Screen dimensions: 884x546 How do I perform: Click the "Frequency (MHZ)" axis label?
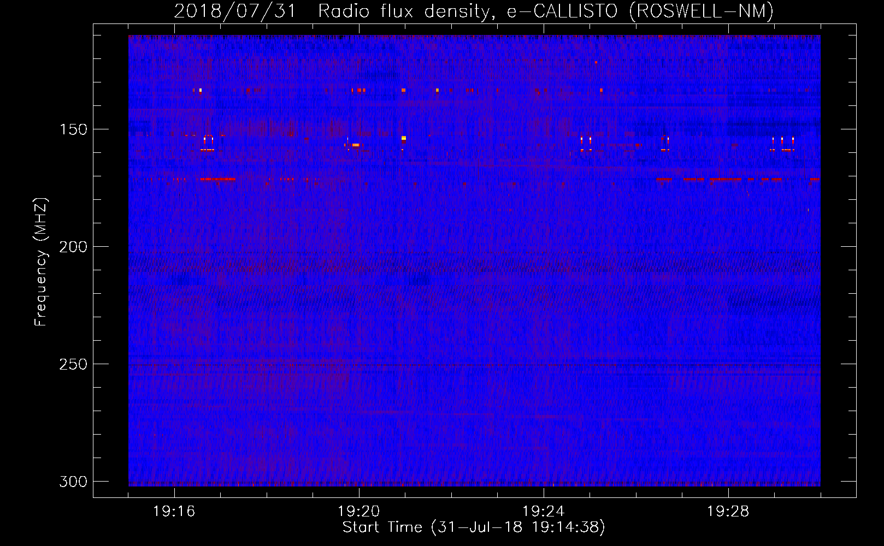coord(41,262)
